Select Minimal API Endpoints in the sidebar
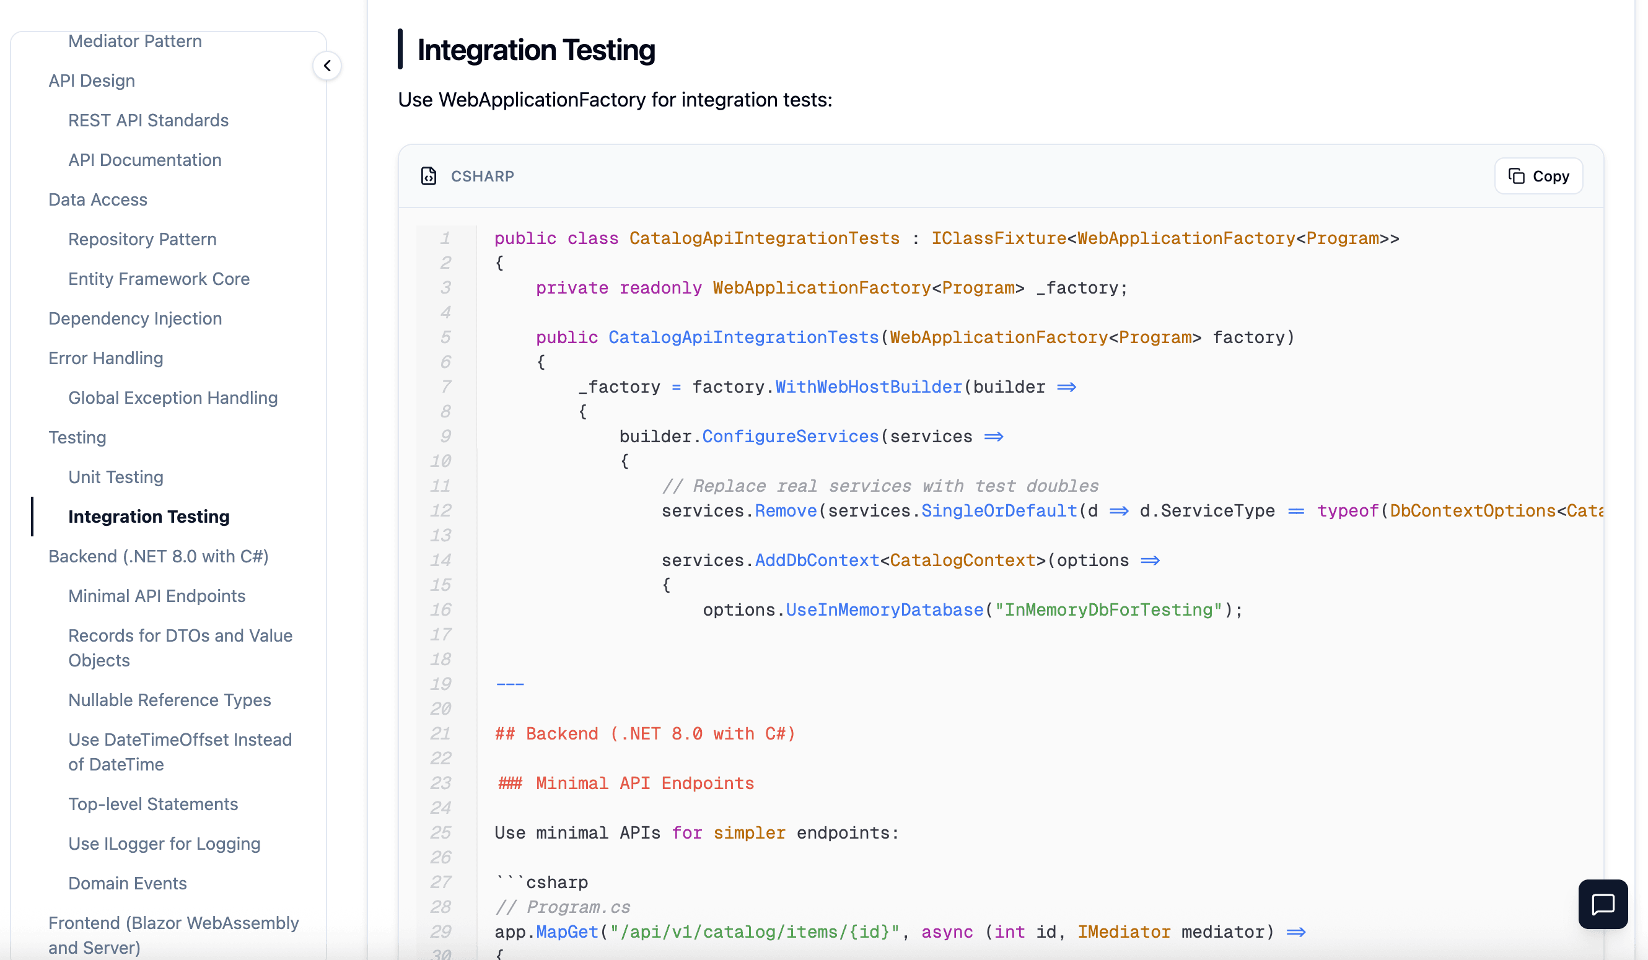This screenshot has width=1648, height=960. (156, 596)
